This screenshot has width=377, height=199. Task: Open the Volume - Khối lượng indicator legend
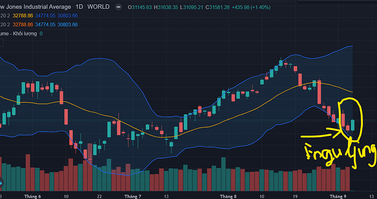click(x=19, y=34)
